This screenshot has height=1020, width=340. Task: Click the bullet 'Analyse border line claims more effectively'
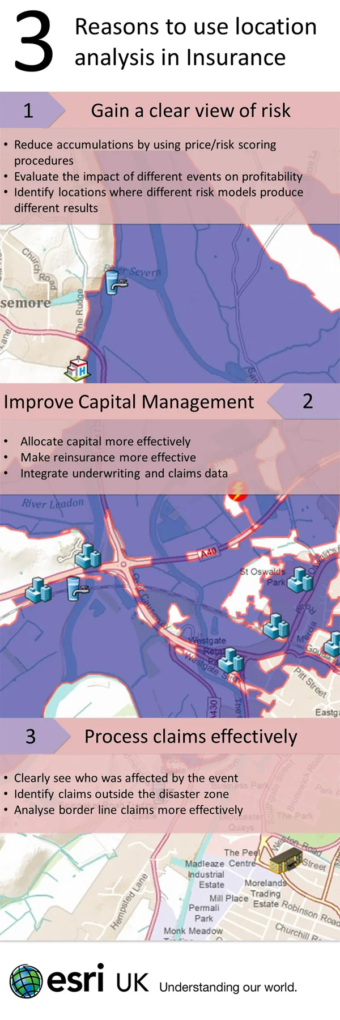click(129, 810)
